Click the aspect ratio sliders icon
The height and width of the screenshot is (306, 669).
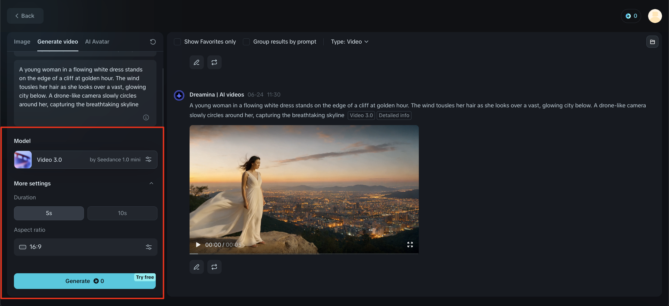[149, 247]
